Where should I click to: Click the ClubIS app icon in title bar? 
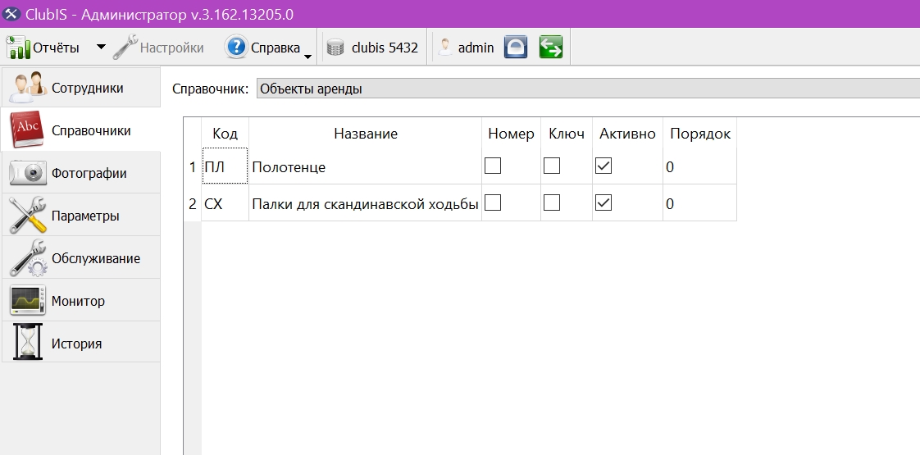pos(11,14)
